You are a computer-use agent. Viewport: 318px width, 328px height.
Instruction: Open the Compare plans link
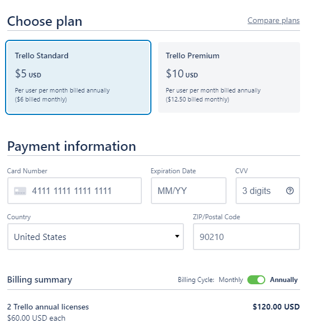tap(274, 21)
